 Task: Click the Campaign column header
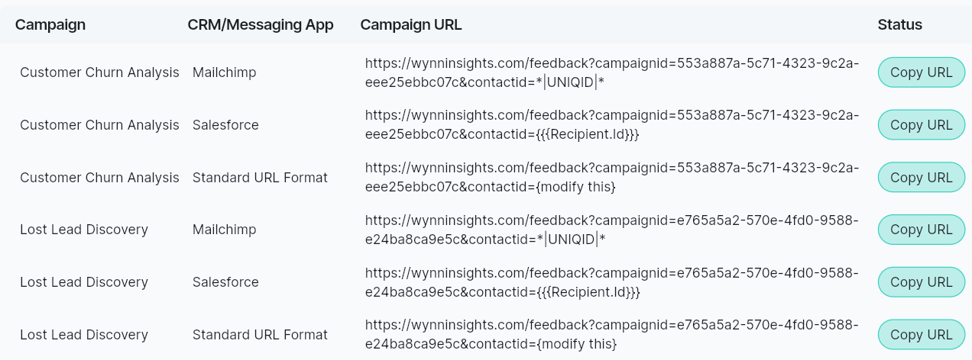(50, 24)
